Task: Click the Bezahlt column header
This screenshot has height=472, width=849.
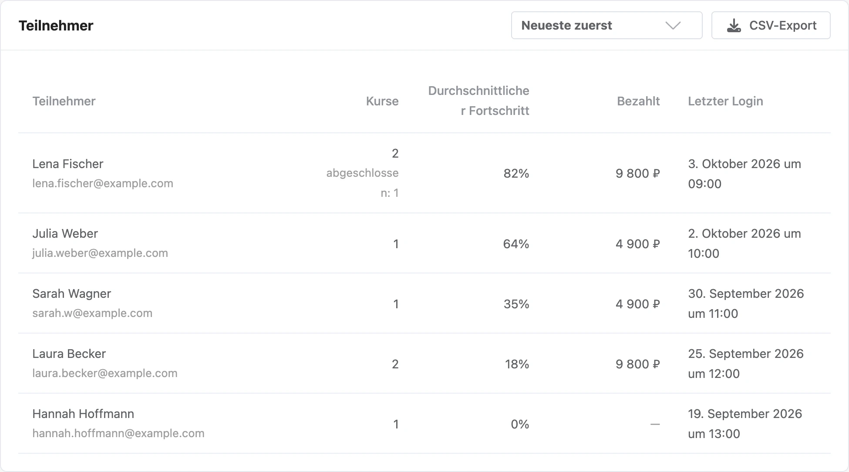Action: 638,101
